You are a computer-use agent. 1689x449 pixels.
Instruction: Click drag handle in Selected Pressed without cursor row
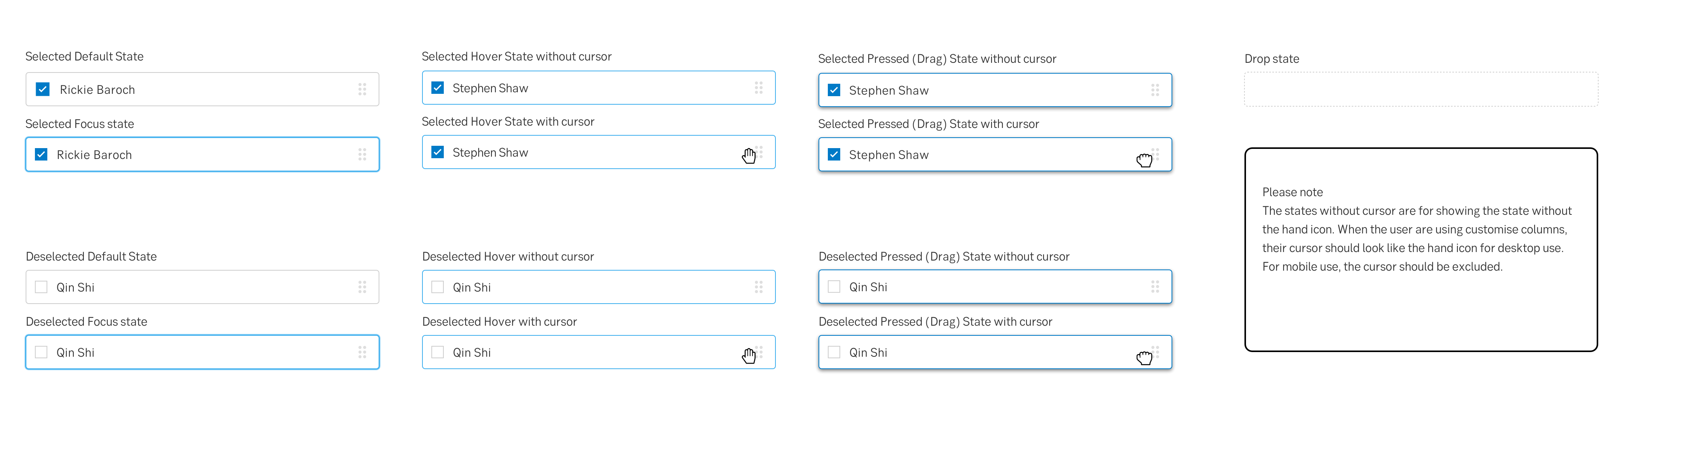(x=1155, y=90)
